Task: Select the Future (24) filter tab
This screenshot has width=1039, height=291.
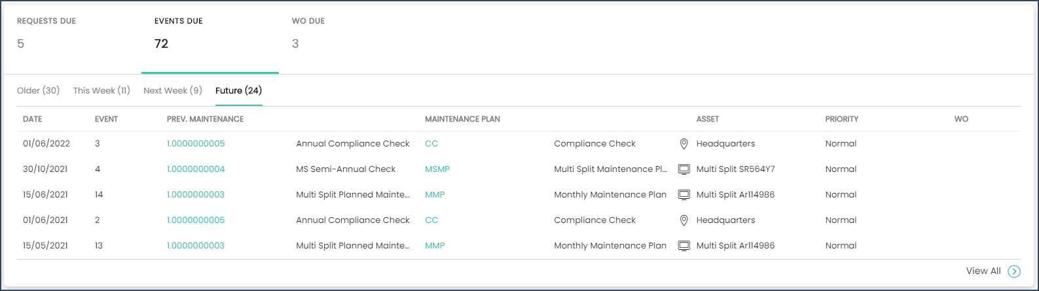Action: click(x=239, y=90)
